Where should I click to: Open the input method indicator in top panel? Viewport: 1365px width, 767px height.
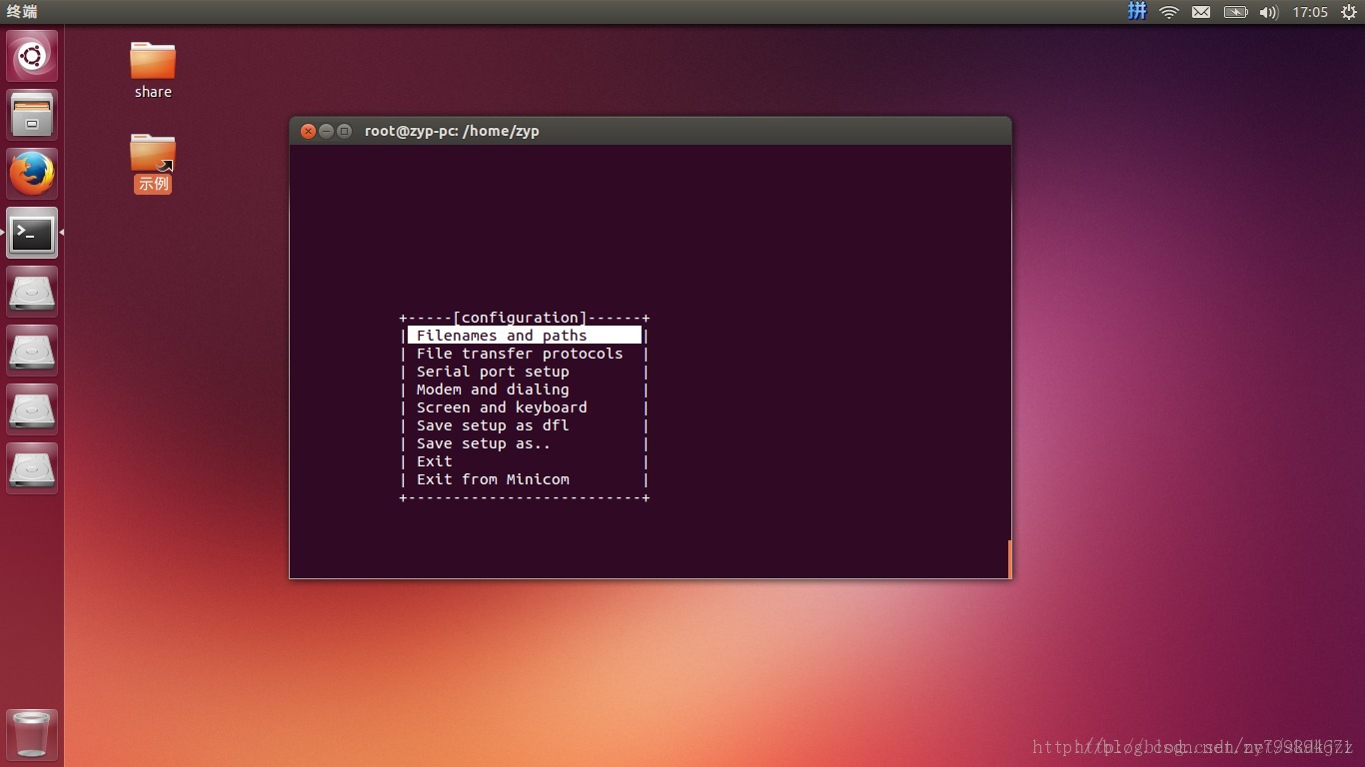coord(1137,12)
